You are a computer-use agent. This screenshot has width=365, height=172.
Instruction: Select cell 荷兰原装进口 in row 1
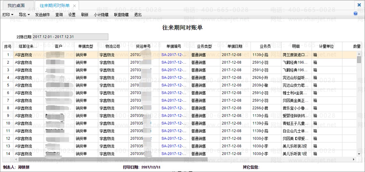tap(296, 55)
